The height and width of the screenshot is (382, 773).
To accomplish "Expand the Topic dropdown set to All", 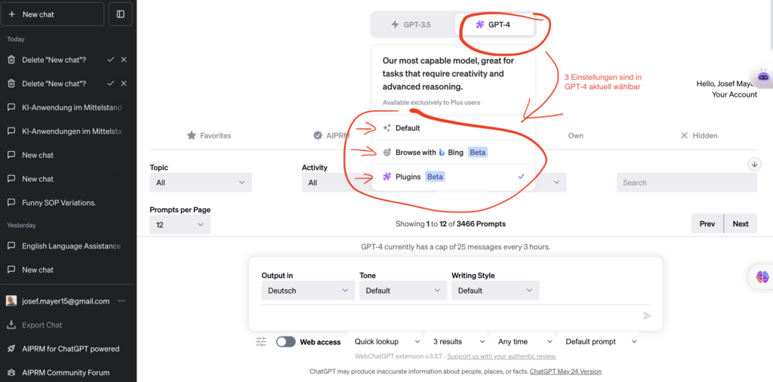I will (x=201, y=183).
